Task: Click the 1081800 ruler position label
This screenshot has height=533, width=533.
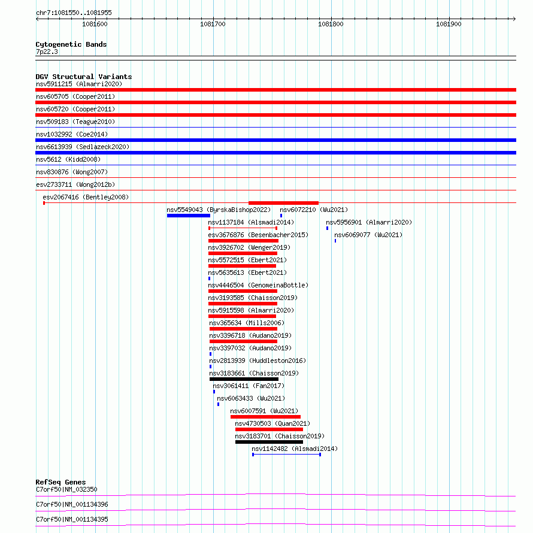Action: tap(331, 24)
